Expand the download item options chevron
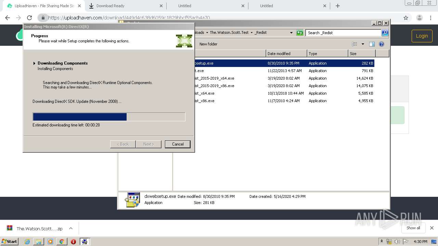 pos(71,228)
